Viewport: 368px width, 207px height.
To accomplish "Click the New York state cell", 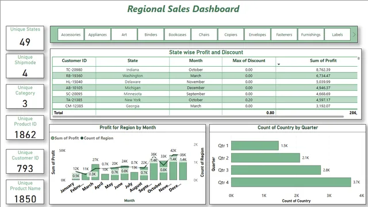I will click(133, 99).
